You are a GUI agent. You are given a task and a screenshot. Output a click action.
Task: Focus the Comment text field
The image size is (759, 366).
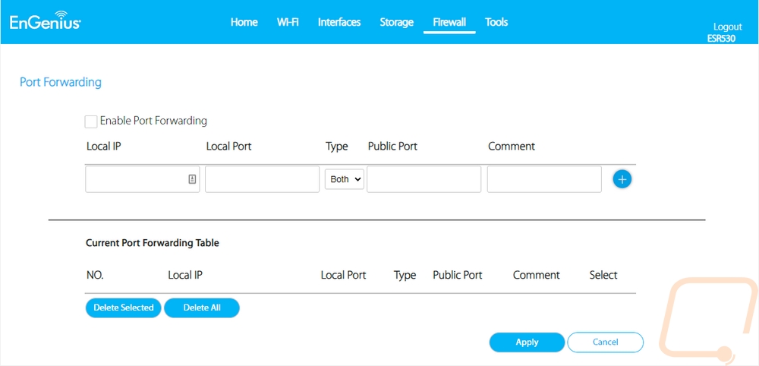coord(543,179)
